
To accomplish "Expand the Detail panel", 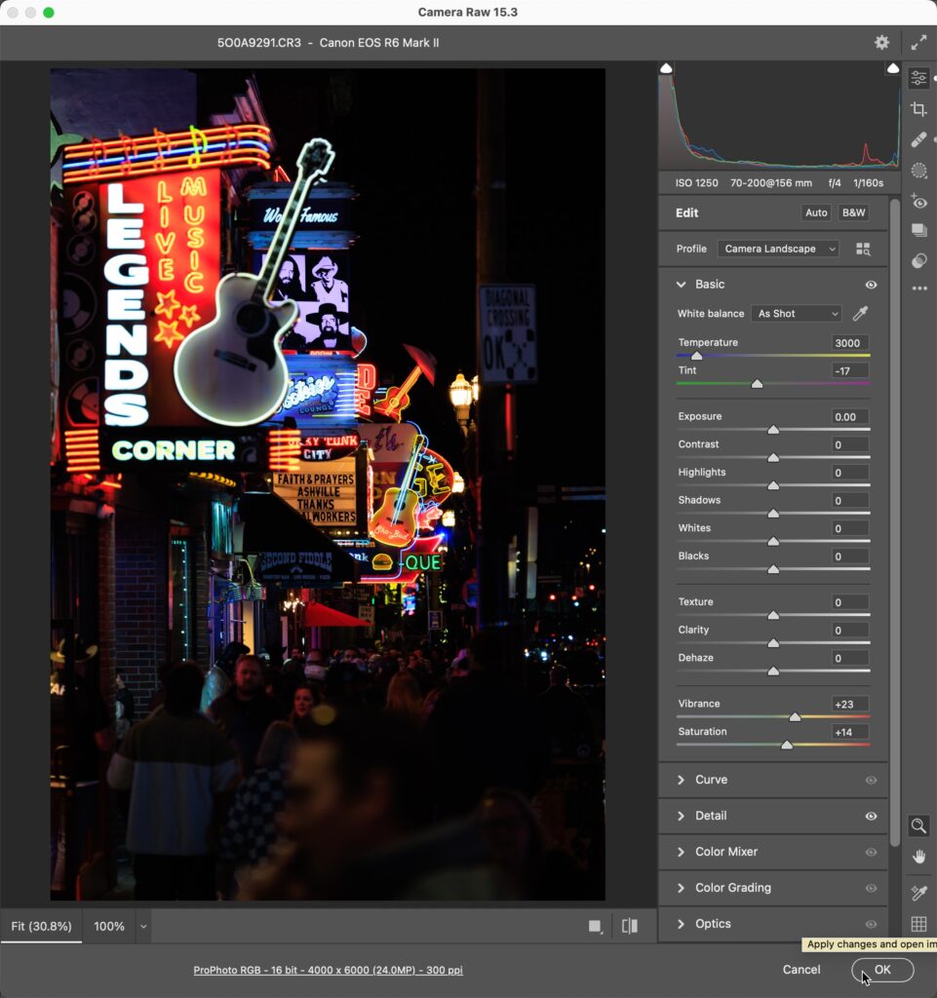I will click(682, 816).
